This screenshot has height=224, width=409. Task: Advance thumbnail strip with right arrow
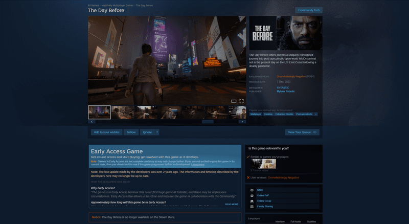click(242, 122)
